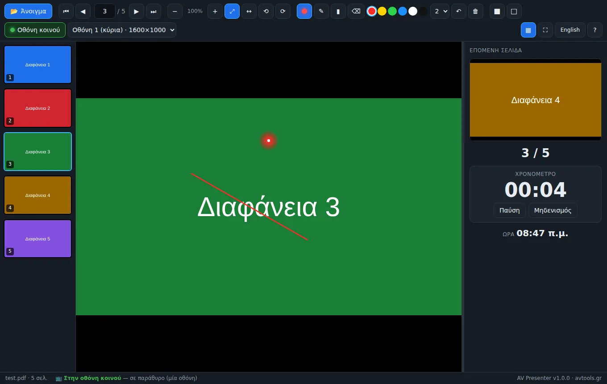
Task: Toggle fullscreen mode icon
Action: point(545,30)
